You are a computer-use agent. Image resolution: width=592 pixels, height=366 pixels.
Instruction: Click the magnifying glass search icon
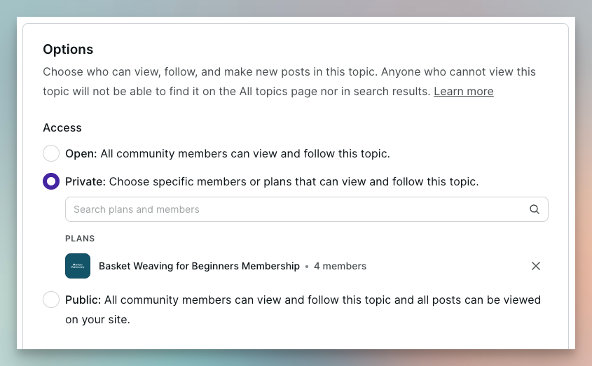535,209
